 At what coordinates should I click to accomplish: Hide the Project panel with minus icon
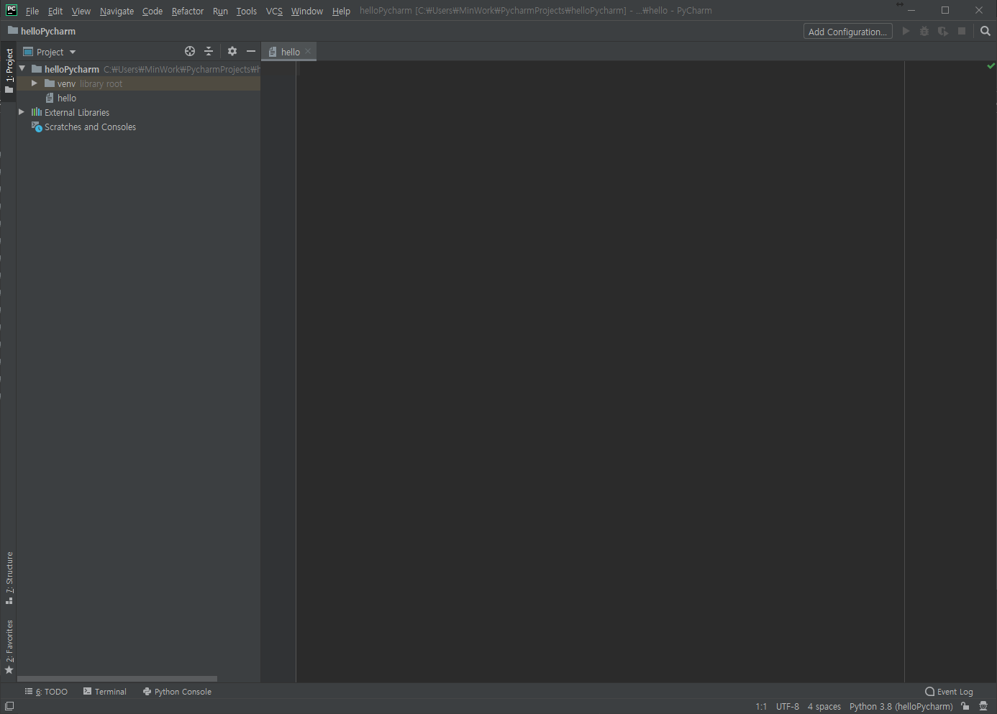[x=251, y=51]
